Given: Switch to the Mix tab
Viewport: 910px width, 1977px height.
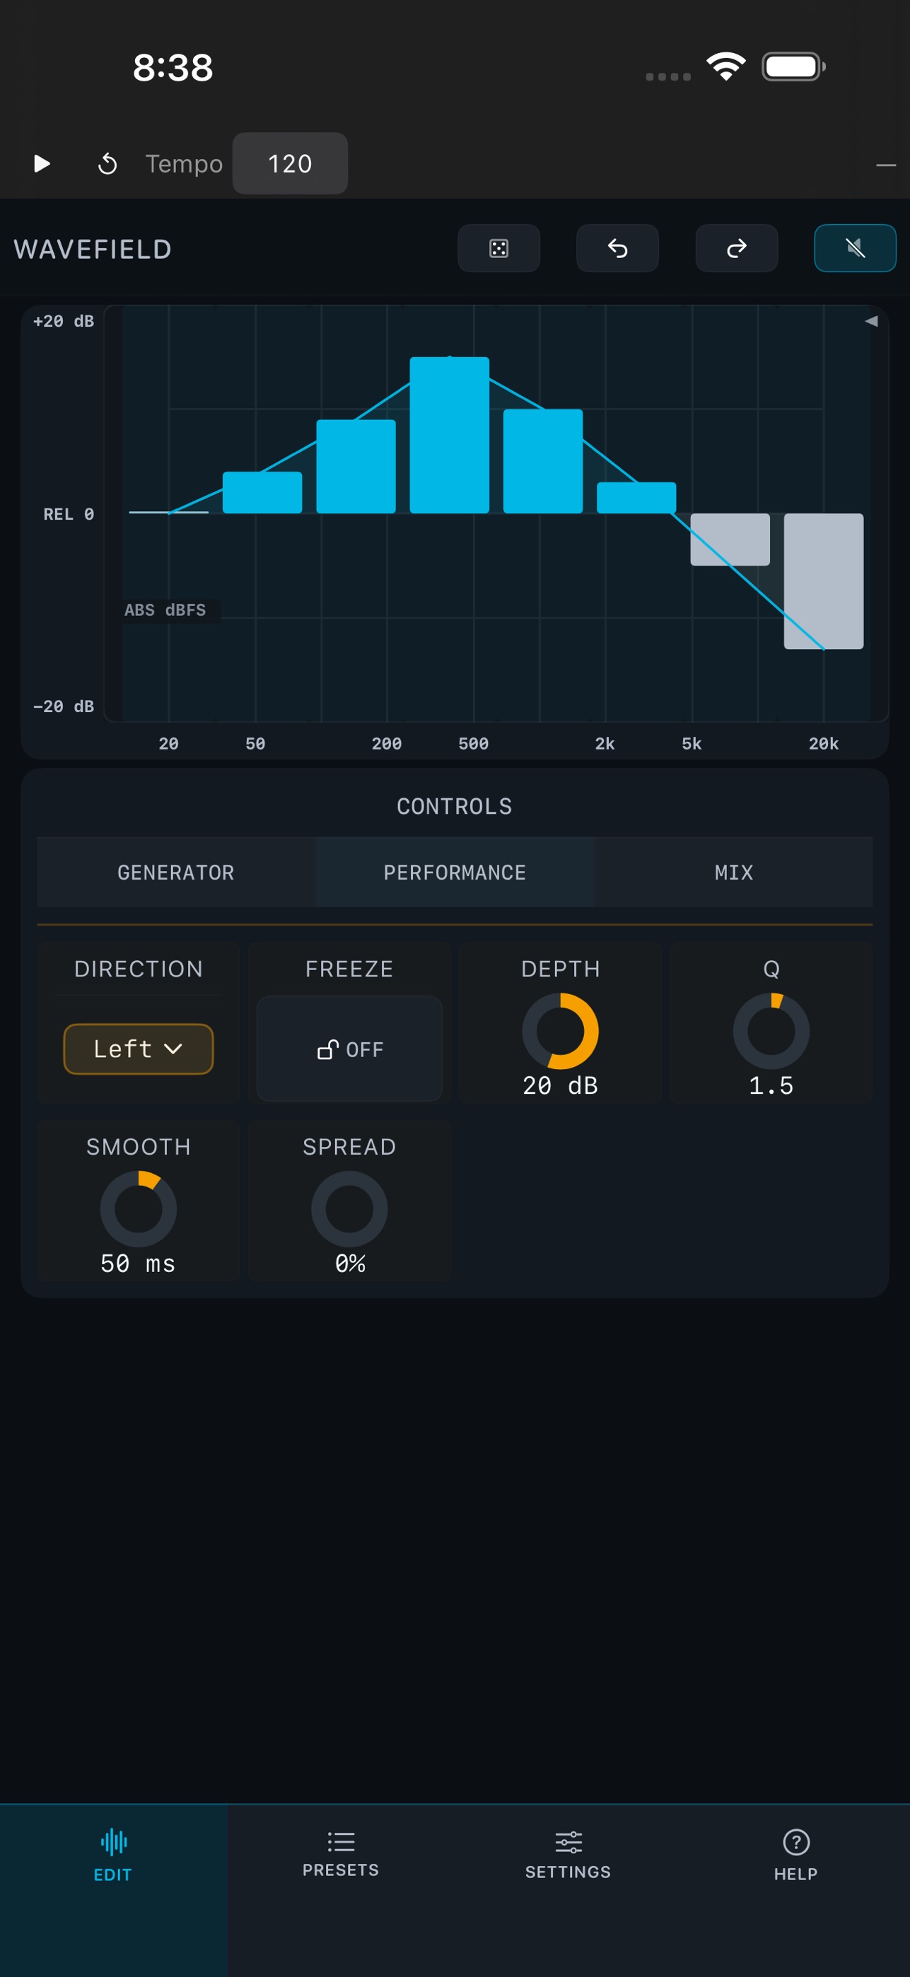Looking at the screenshot, I should click(733, 872).
